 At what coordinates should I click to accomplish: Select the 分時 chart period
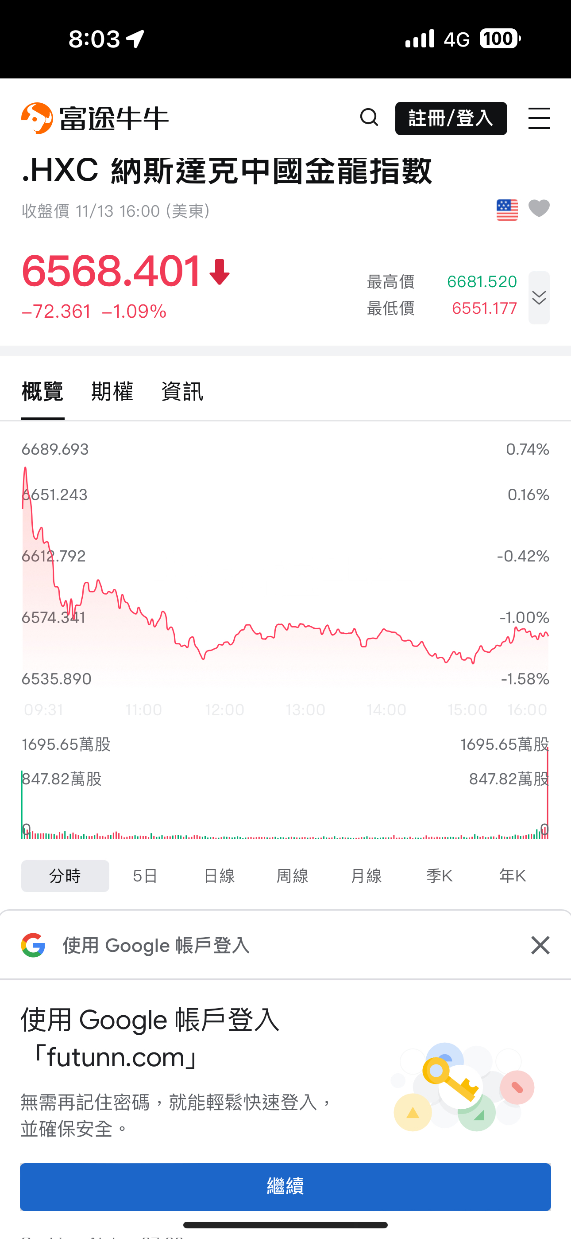(65, 876)
